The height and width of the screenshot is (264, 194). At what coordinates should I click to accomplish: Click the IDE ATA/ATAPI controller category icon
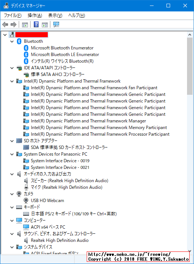(19, 68)
